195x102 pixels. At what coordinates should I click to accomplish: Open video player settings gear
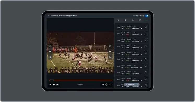coord(107,85)
